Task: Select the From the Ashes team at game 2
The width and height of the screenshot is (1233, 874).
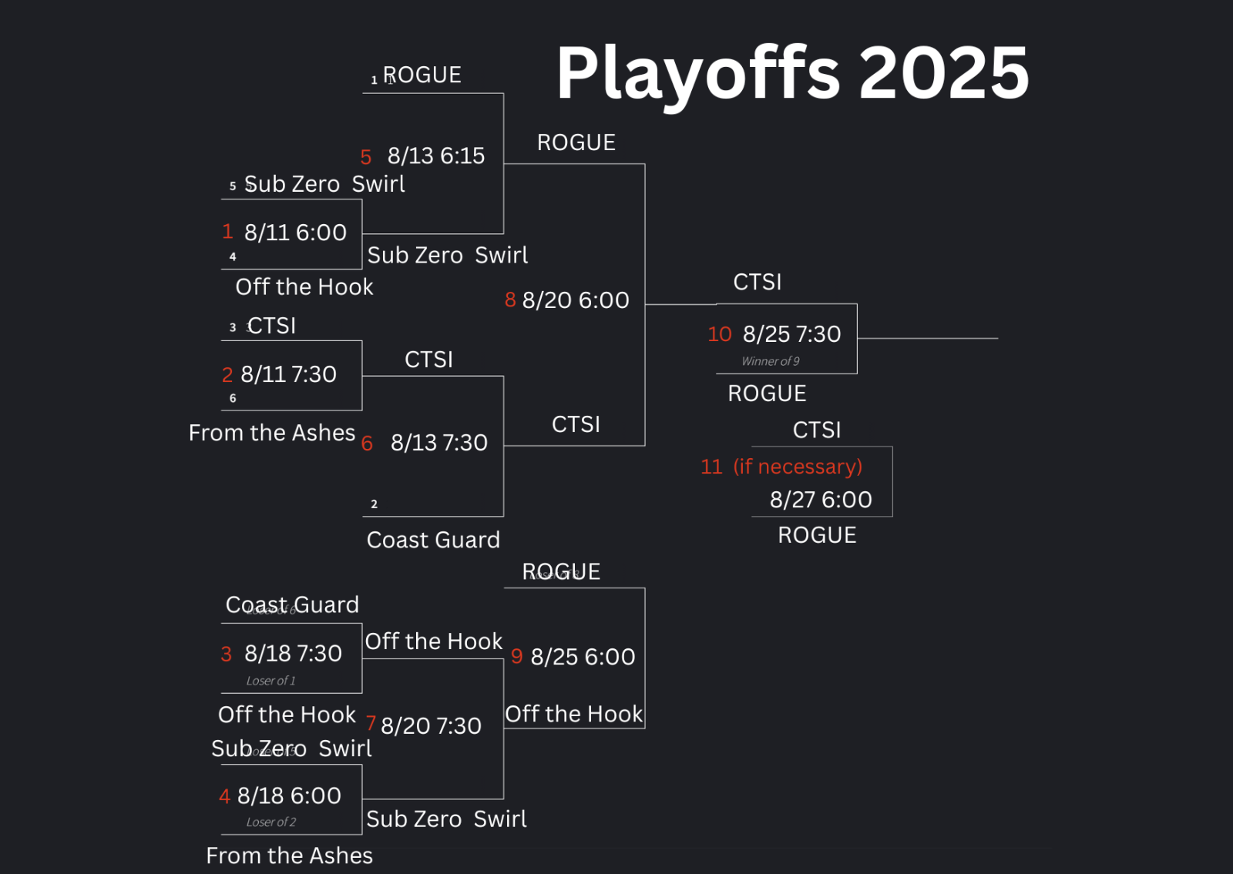Action: click(x=271, y=433)
